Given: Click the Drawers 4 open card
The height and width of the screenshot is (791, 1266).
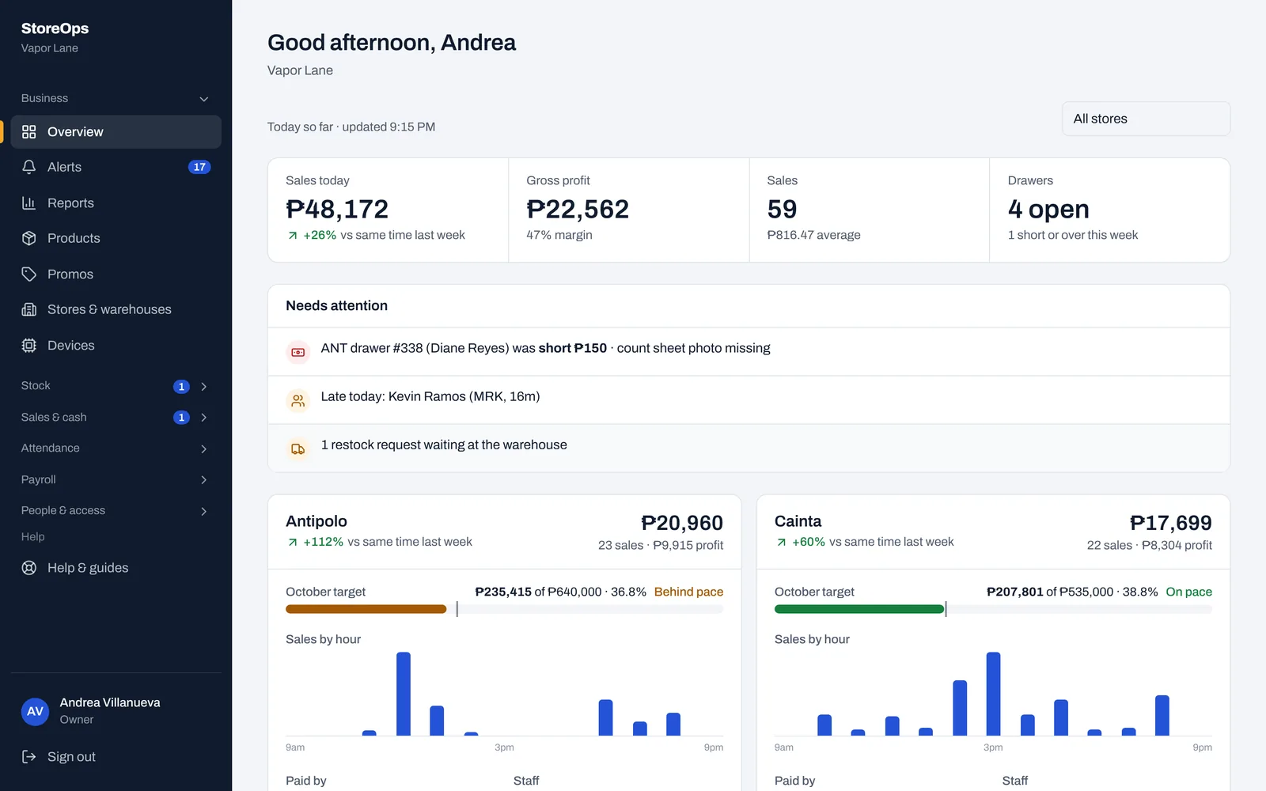Looking at the screenshot, I should pos(1109,210).
